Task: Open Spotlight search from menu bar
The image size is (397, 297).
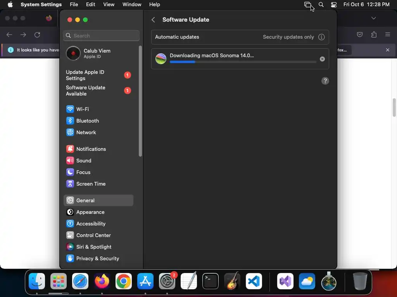Action: tap(321, 5)
